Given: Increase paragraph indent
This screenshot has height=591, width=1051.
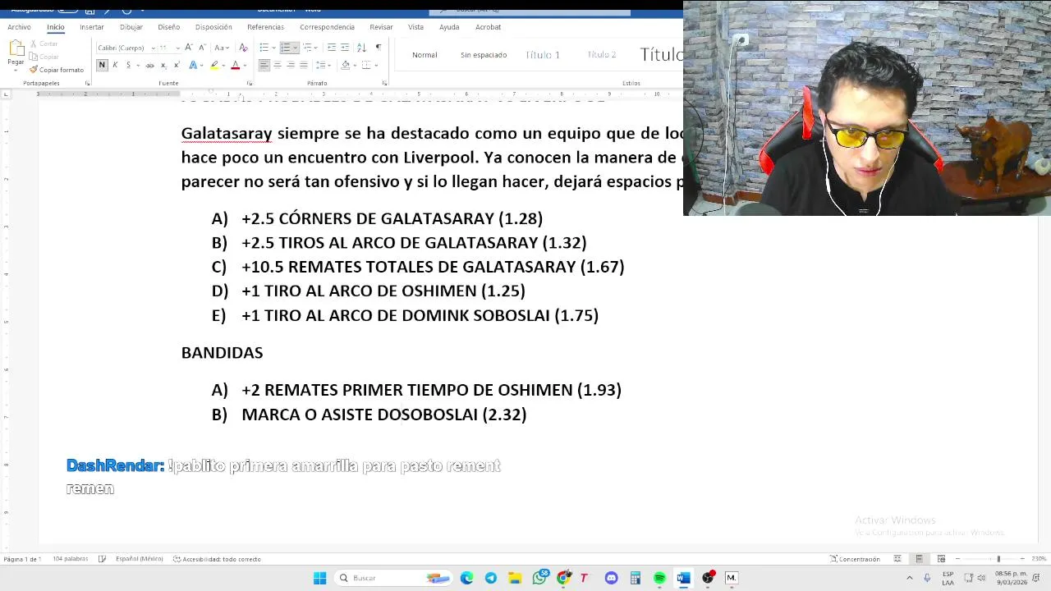Looking at the screenshot, I should click(345, 47).
